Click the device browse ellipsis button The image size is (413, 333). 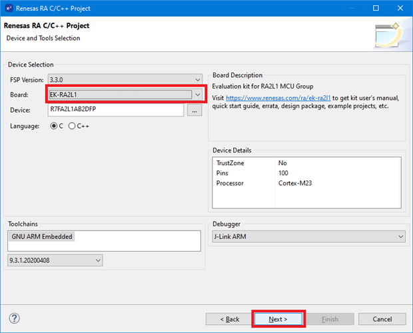click(195, 111)
